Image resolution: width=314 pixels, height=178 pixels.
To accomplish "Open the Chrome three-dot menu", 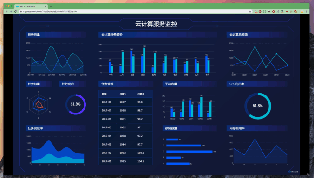I will tap(307, 12).
